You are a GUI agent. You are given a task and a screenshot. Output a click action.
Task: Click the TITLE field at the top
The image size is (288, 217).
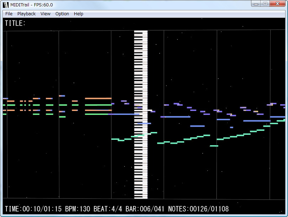15,23
